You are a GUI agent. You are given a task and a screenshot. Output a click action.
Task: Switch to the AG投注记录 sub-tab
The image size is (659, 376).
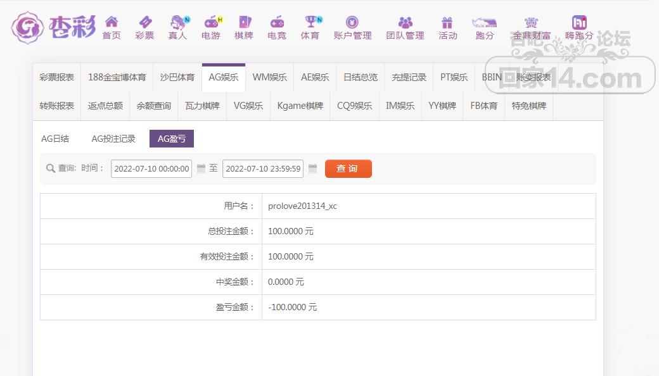(x=113, y=139)
